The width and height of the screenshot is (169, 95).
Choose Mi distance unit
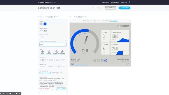pos(40,37)
